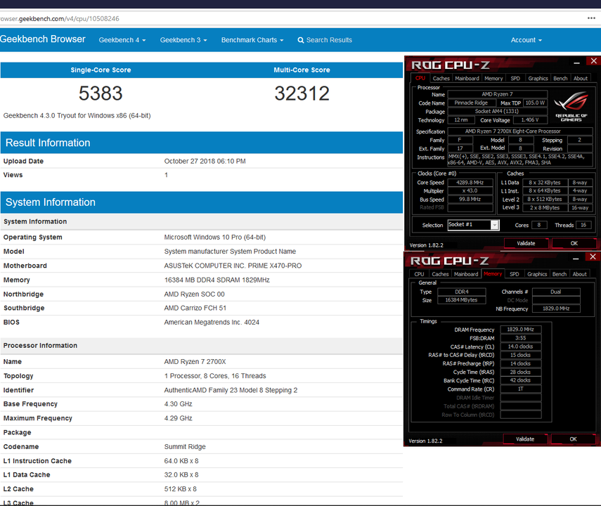Open the Geekbench 4 dropdown menu
The width and height of the screenshot is (601, 506).
(x=122, y=40)
